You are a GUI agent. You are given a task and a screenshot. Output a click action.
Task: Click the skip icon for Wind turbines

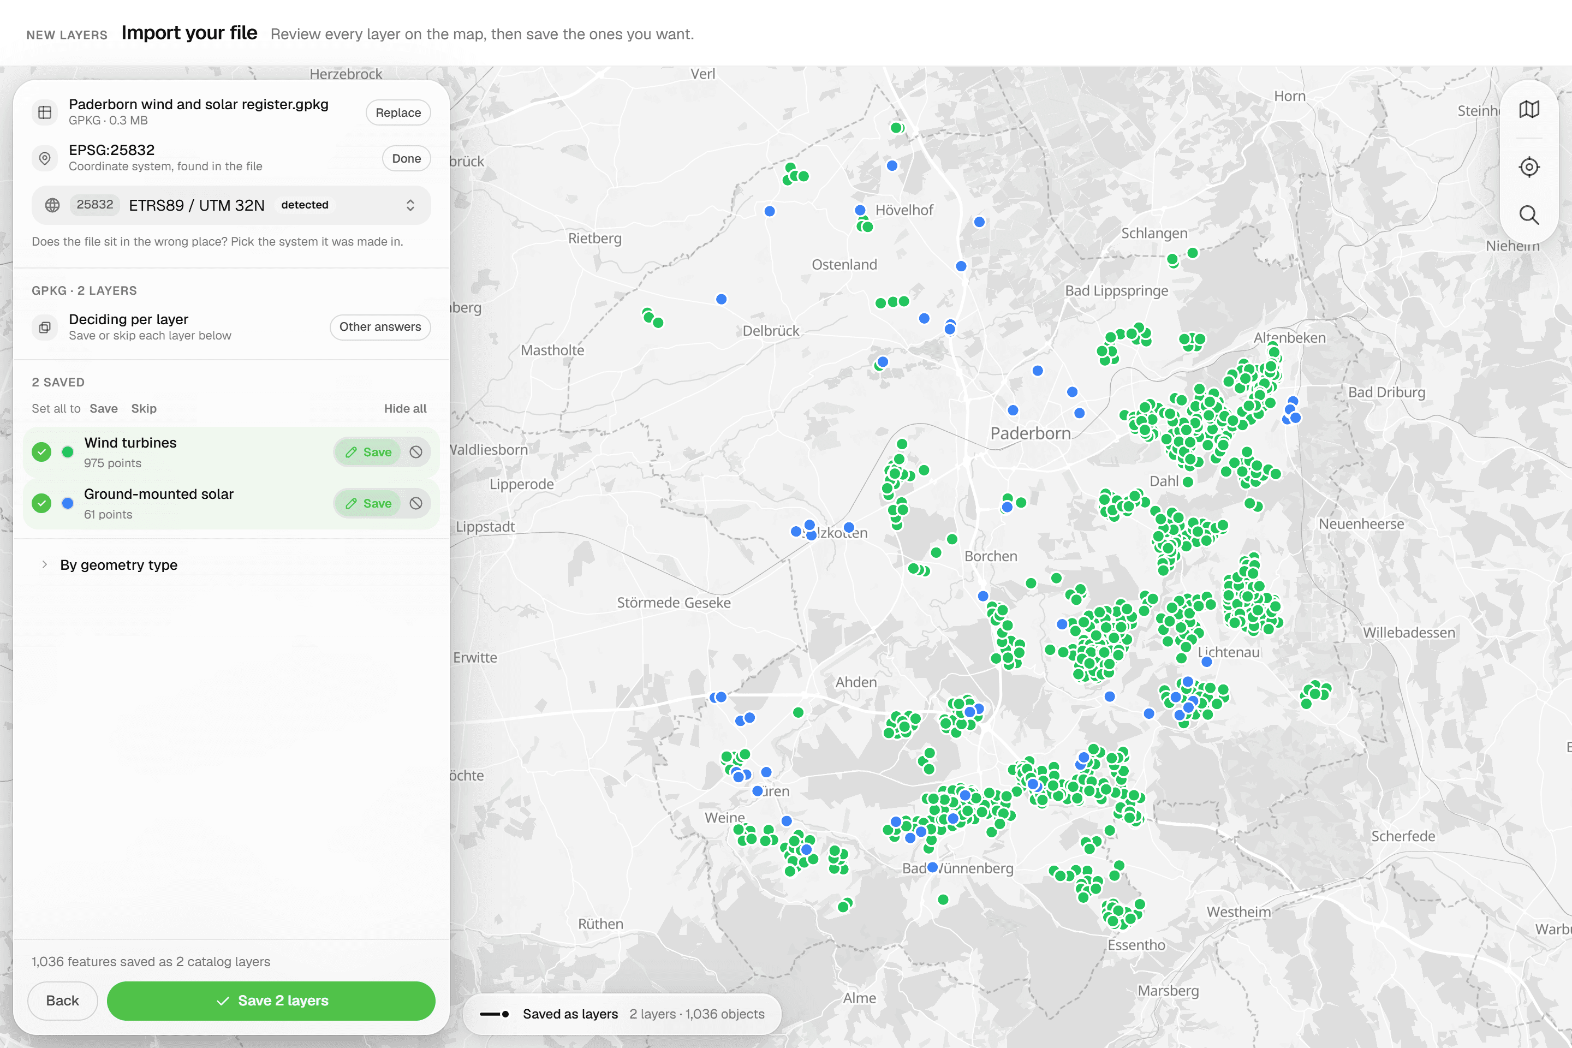pos(416,452)
